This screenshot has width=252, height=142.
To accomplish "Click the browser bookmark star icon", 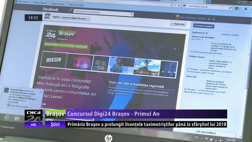I will pos(172,5).
